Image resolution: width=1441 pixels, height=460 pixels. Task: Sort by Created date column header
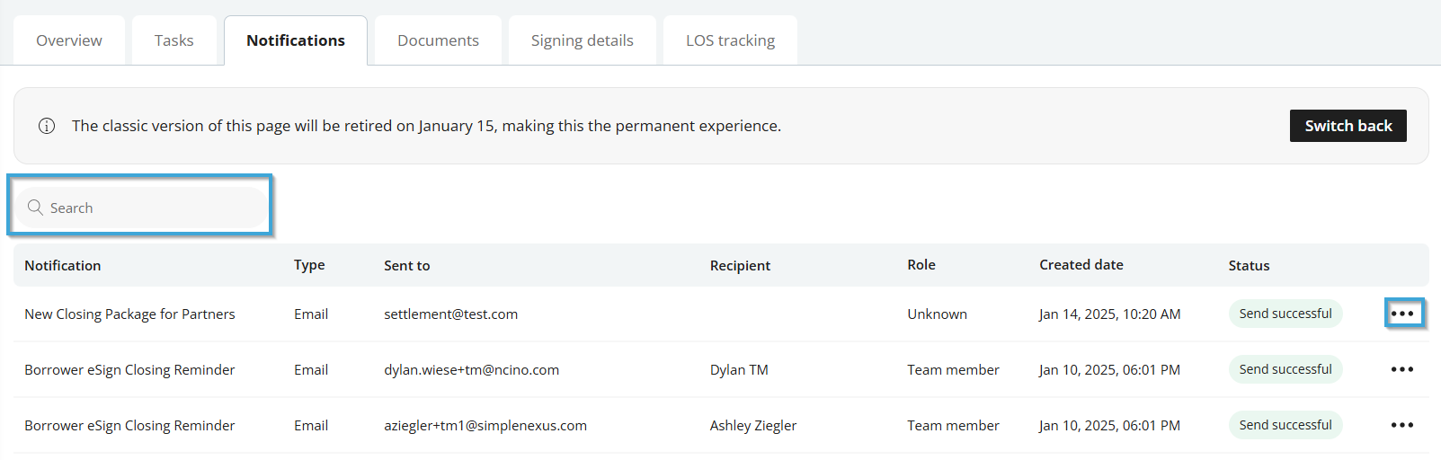[1081, 265]
